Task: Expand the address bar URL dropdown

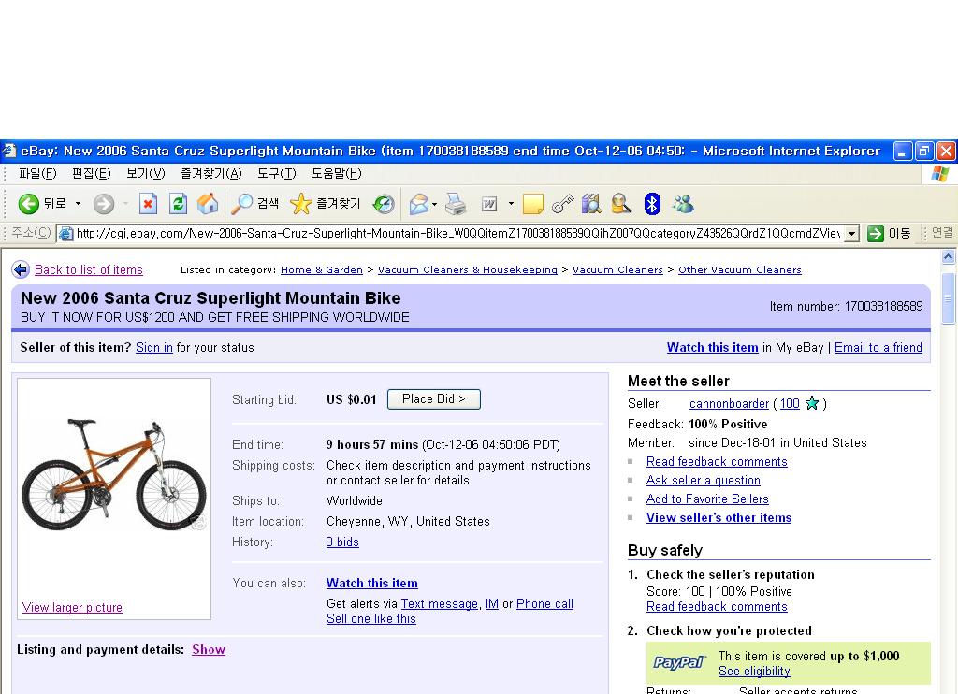Action: coord(851,234)
